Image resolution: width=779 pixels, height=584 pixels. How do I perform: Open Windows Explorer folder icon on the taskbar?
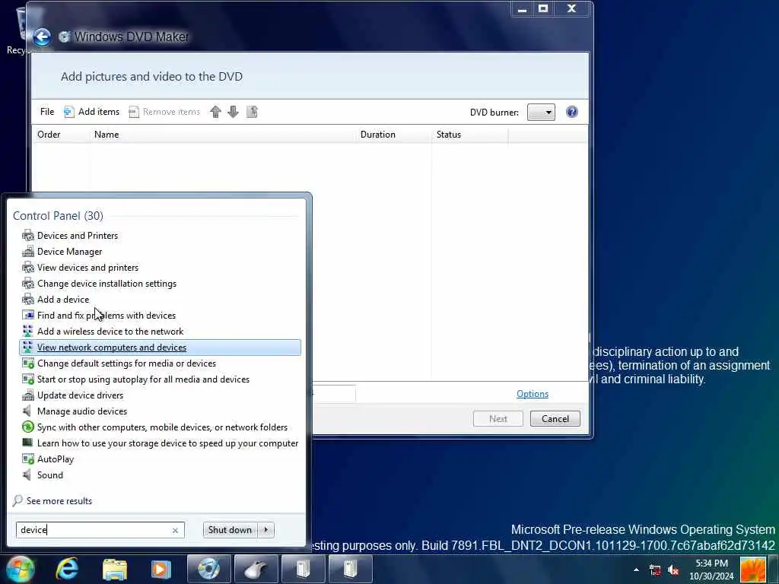[115, 569]
